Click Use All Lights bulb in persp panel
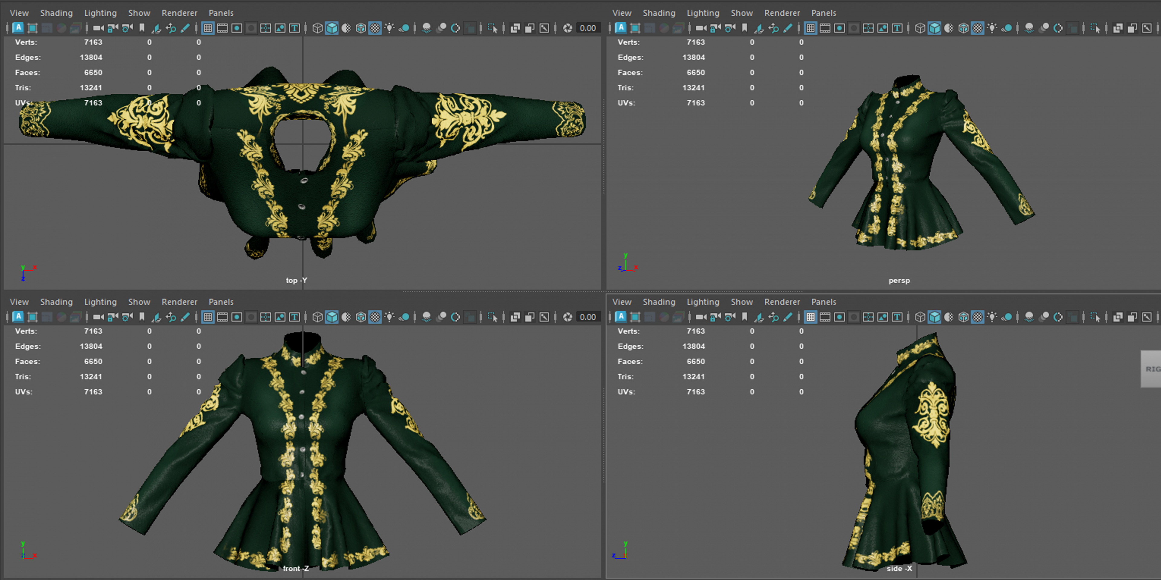The width and height of the screenshot is (1161, 580). 992,28
